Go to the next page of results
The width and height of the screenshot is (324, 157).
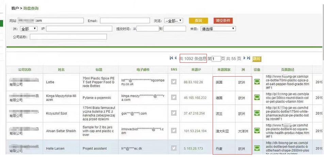tap(244, 58)
